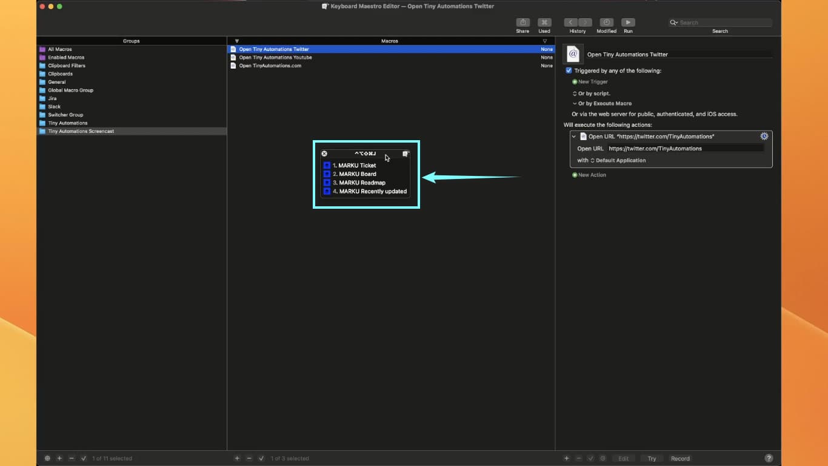The image size is (828, 466).
Task: Open the 'Or by script' popup
Action: coord(592,93)
